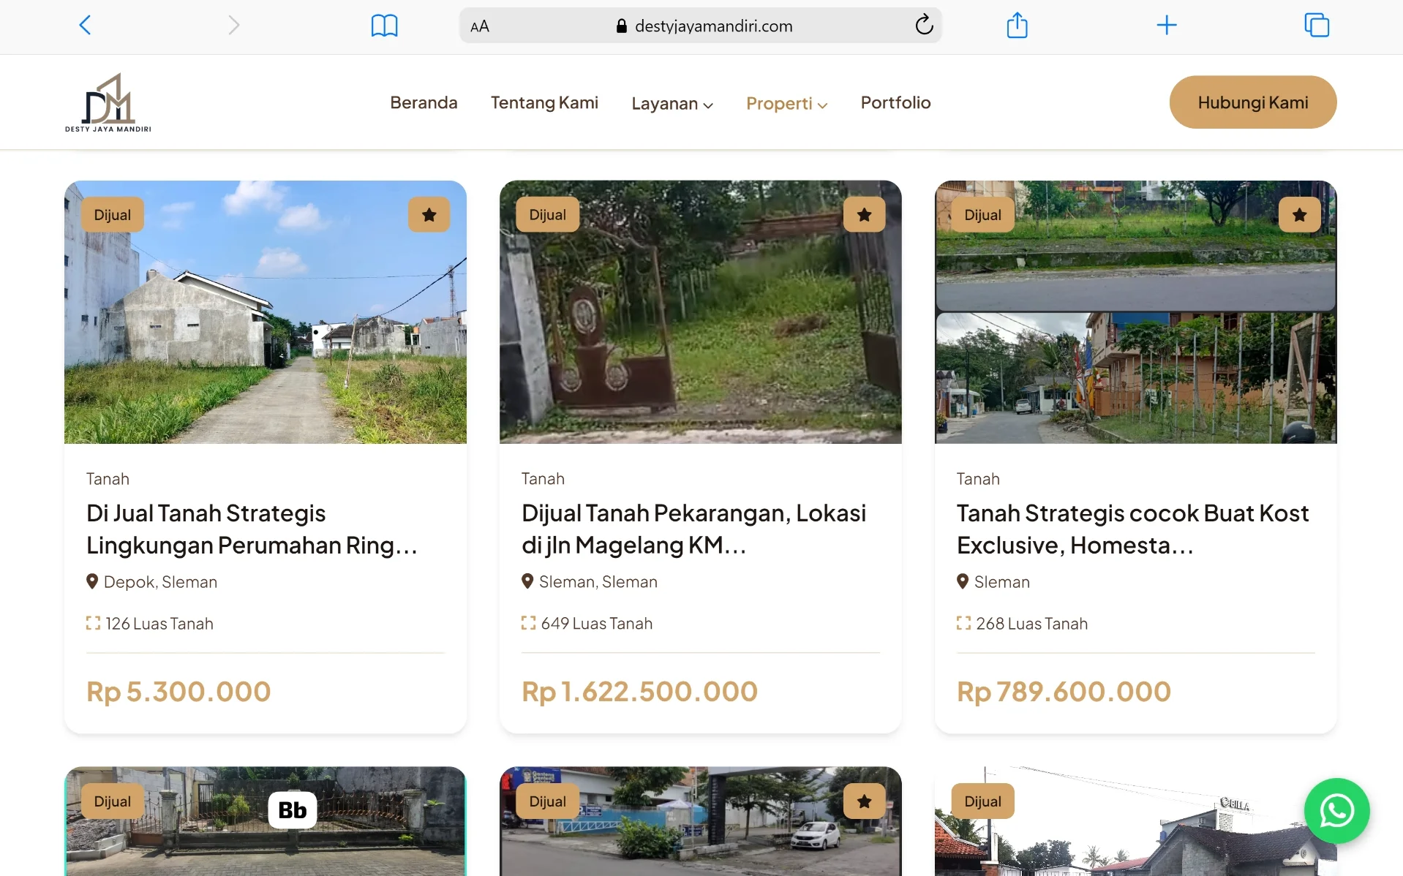Open WhatsApp chat floating button
This screenshot has width=1403, height=876.
pyautogui.click(x=1336, y=811)
